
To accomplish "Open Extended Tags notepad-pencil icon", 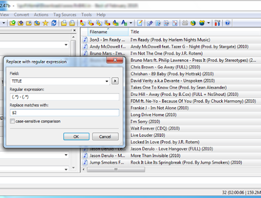I will 140,23.
